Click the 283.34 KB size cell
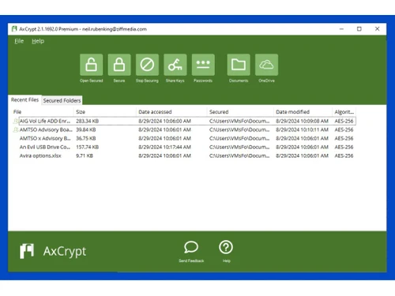395x296 pixels. 88,121
